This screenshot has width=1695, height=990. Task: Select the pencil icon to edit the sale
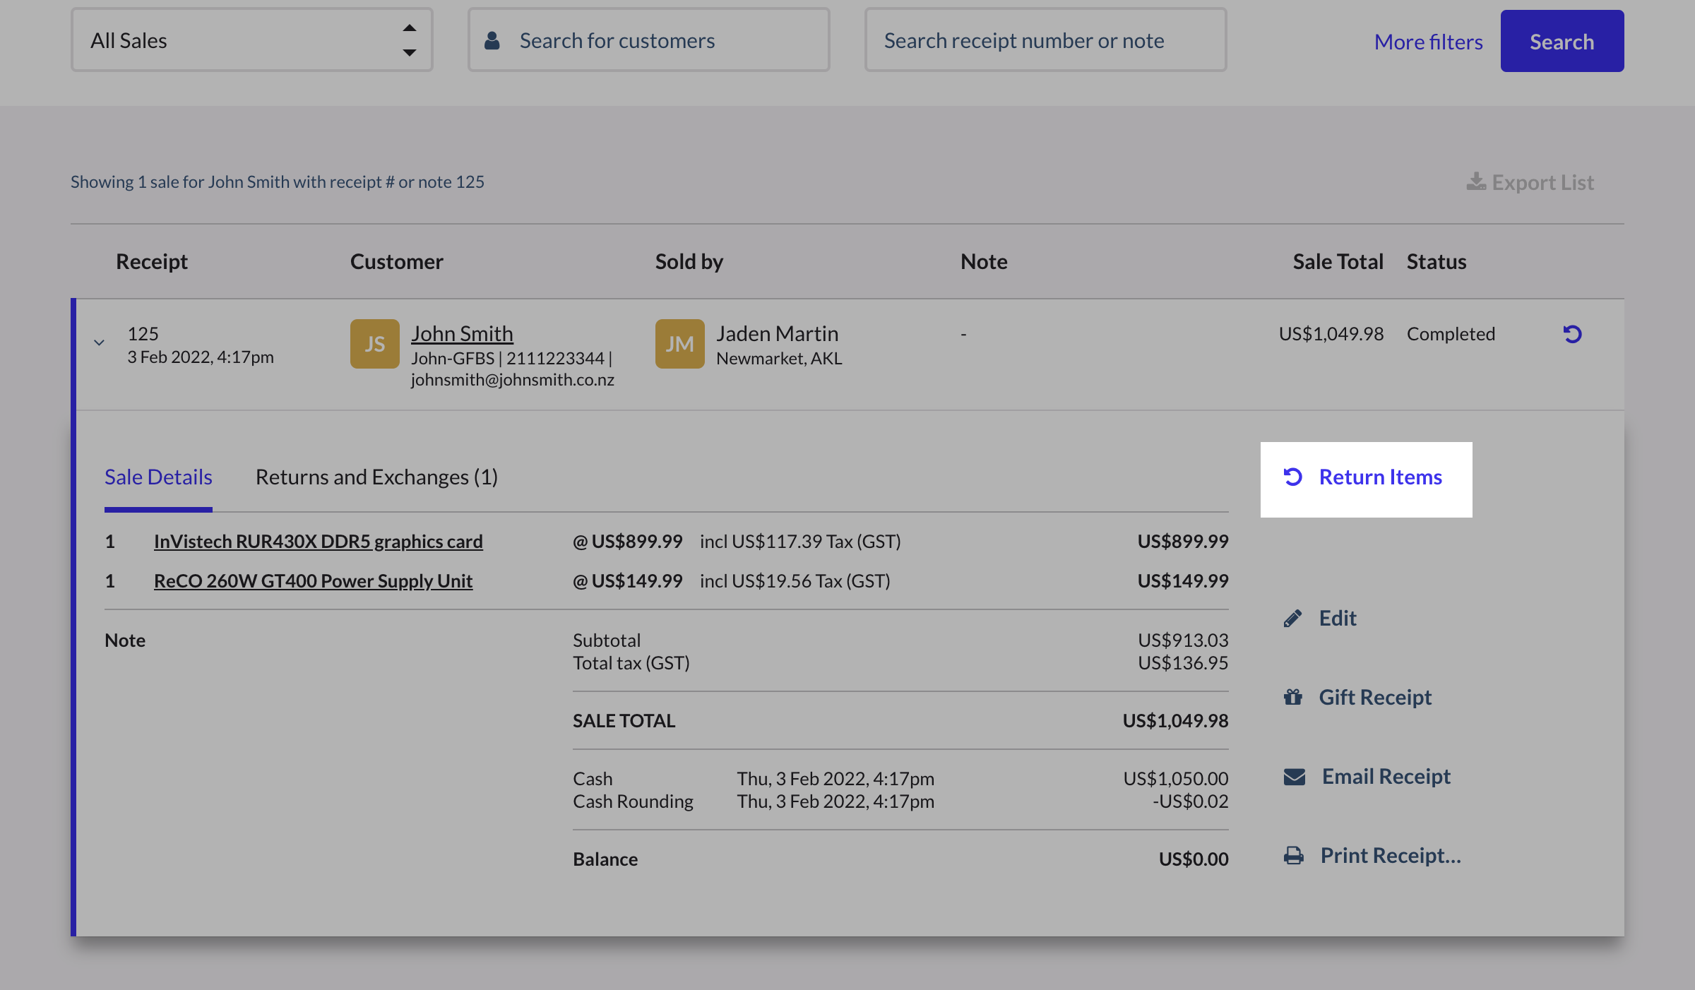point(1293,618)
